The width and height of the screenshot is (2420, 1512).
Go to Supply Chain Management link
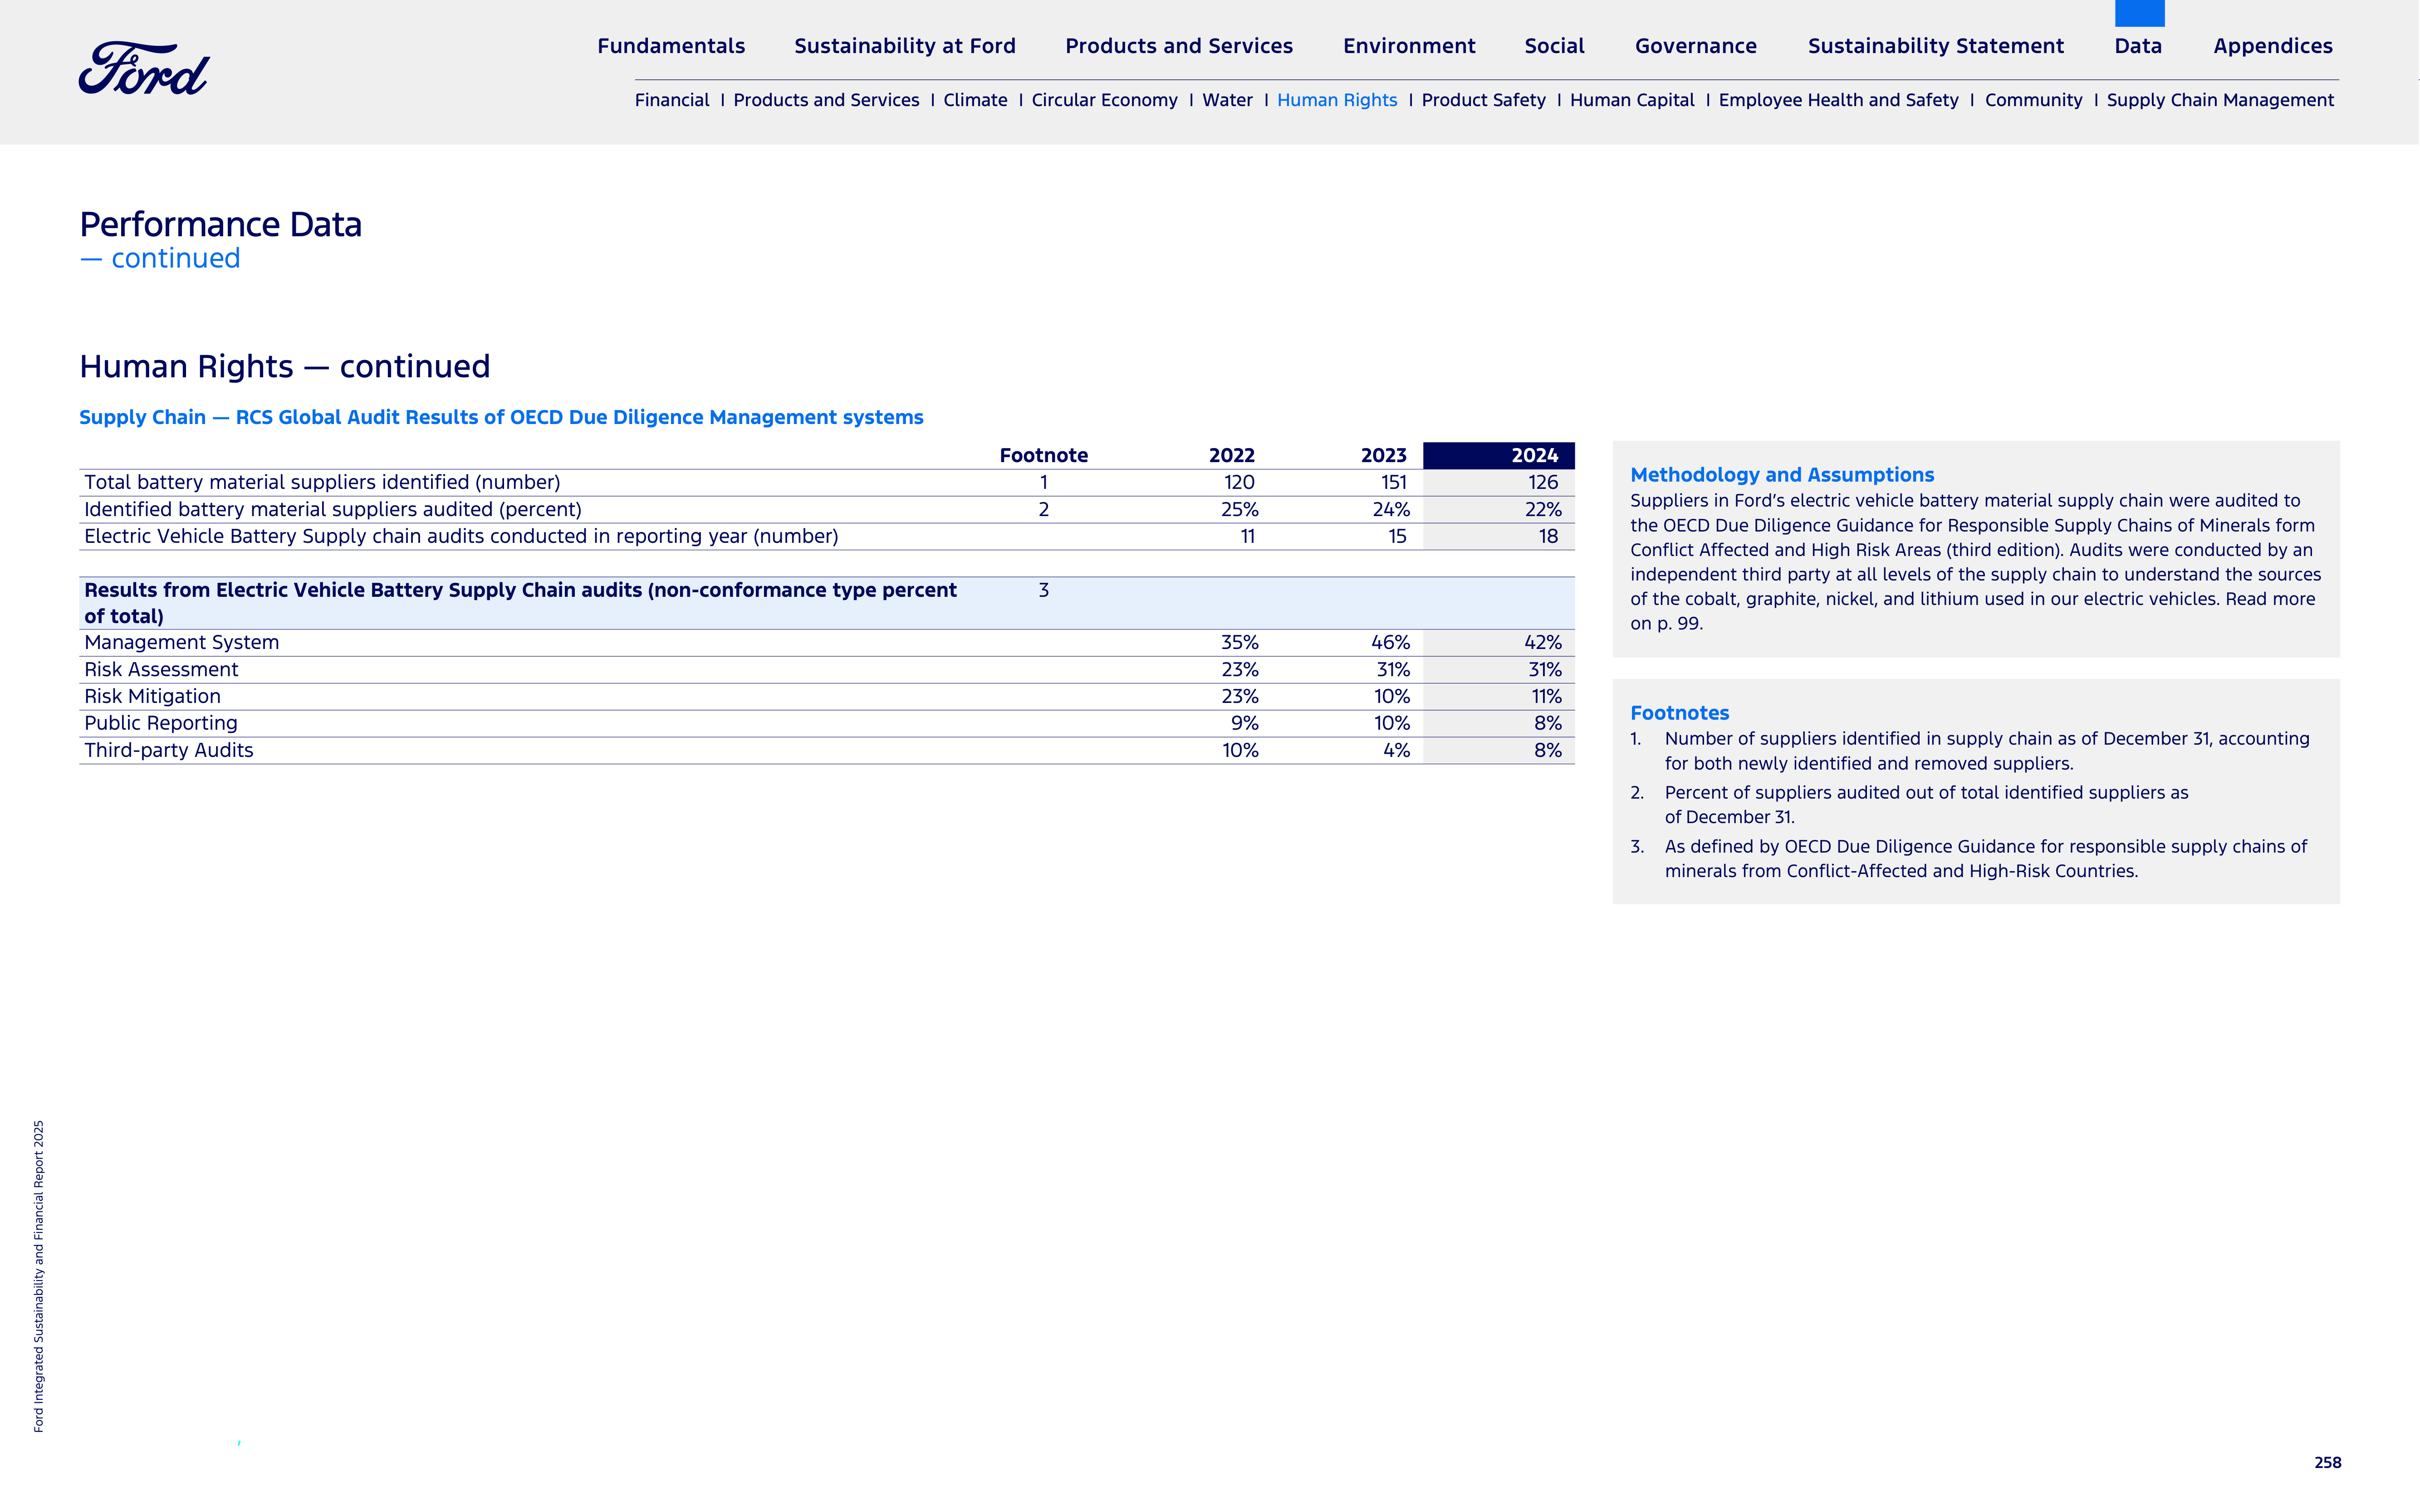[2220, 100]
